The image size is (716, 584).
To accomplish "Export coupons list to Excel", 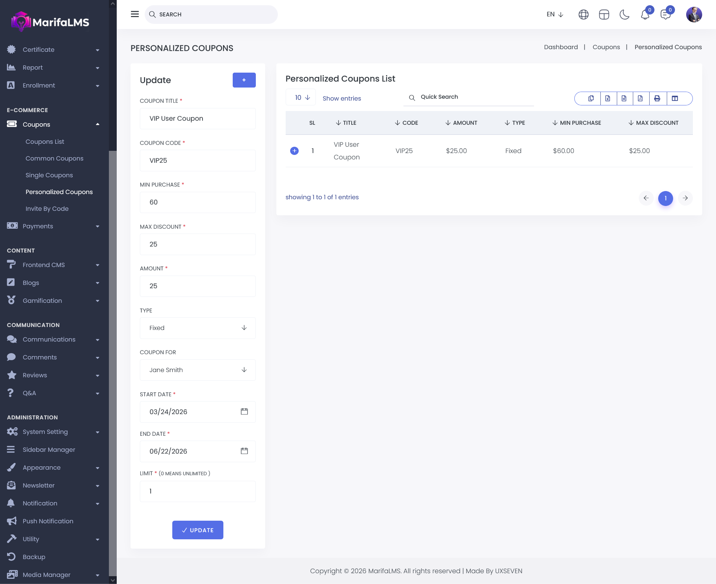I will click(607, 98).
